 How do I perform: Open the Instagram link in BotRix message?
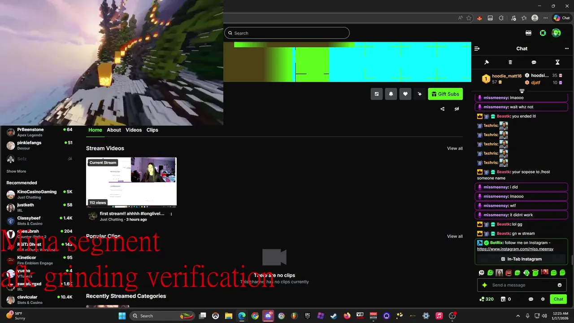(x=515, y=249)
